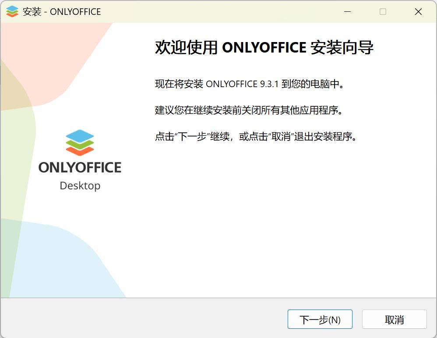Click the text 现在将安装 ONLYOFFICE 9.3.1 到您的电脑中
Viewport: 437px width, 338px height.
coord(250,84)
